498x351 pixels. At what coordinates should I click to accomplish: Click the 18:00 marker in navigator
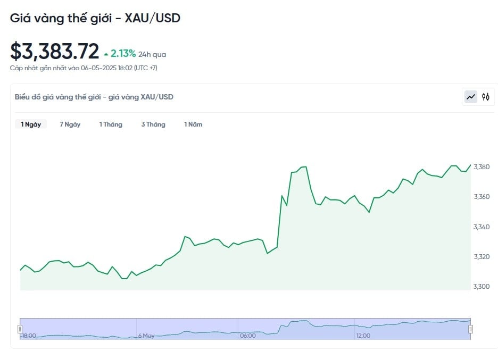(29, 336)
